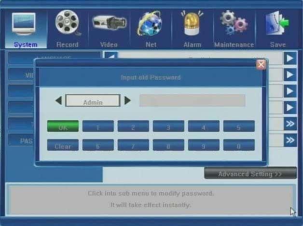Click third row right arrow behind dialog
303x226 pixels.
290,91
